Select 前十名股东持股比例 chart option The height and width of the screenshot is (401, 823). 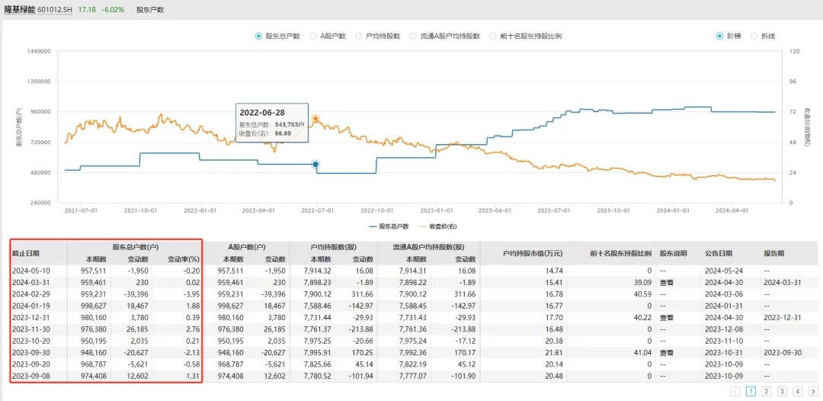[x=494, y=36]
